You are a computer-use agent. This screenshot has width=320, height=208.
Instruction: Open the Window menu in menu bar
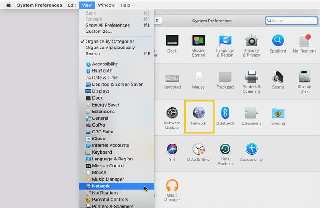tap(106, 5)
